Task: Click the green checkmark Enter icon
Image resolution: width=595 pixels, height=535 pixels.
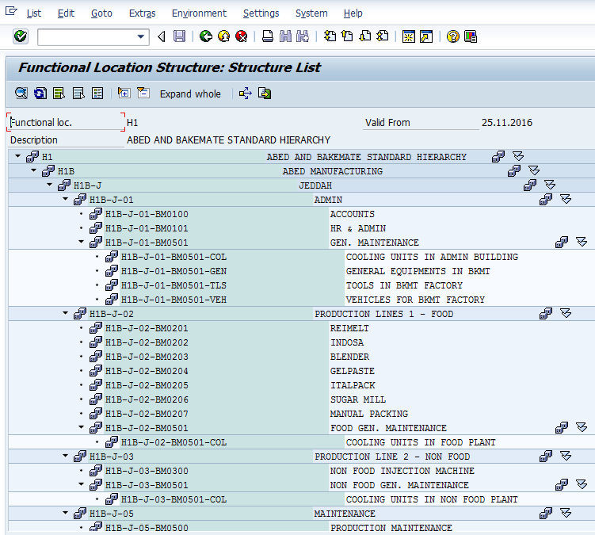Action: click(21, 36)
